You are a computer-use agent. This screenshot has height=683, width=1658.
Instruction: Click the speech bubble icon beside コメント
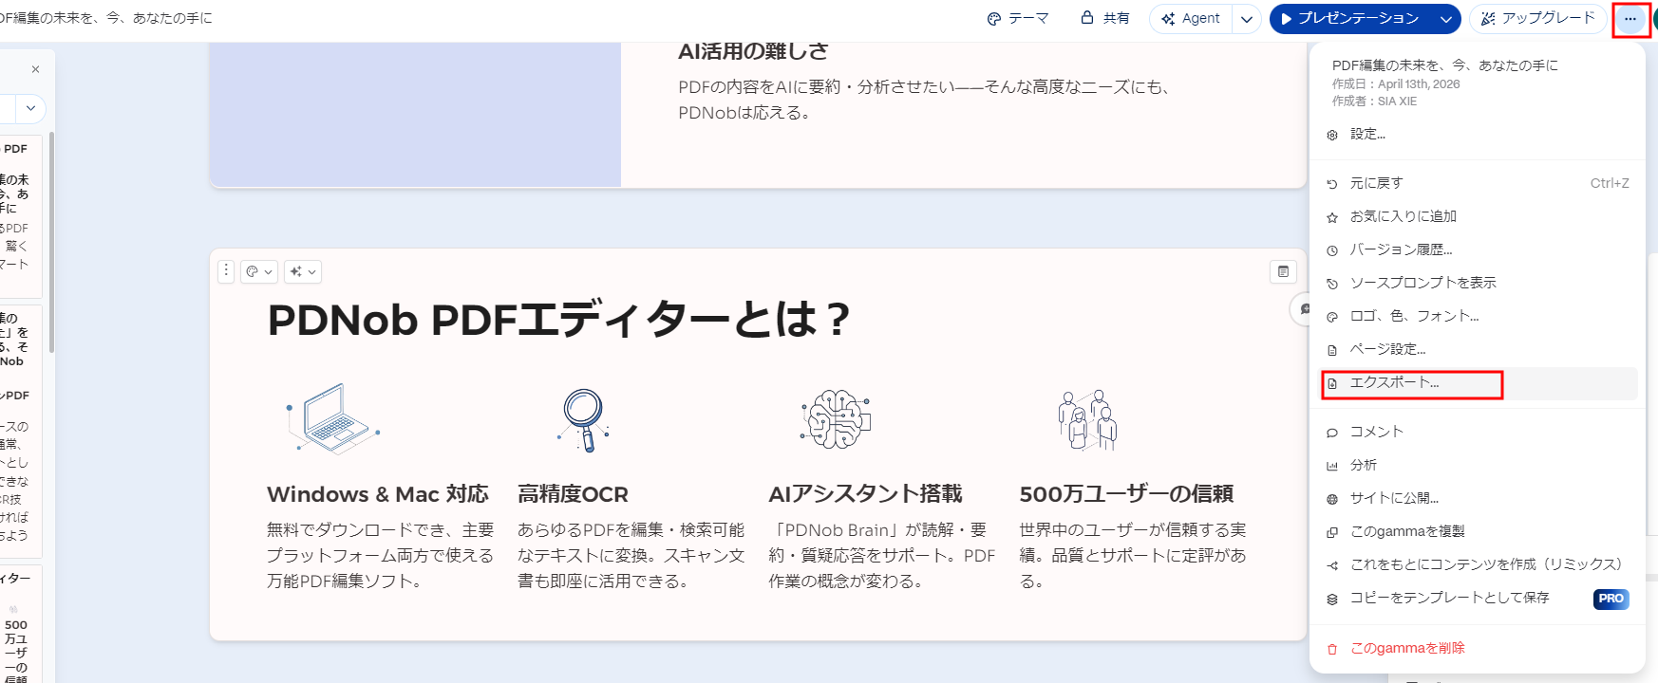pos(1332,433)
